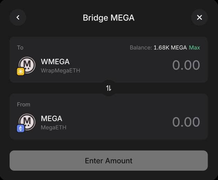Viewport: 218px width, 180px height.
Task: Use the Max balance link
Action: [194, 47]
